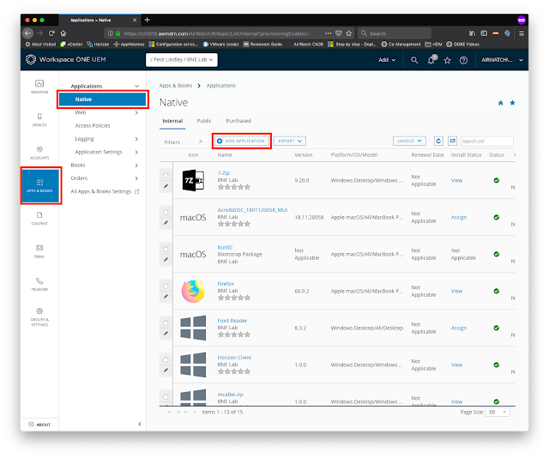Image resolution: width=549 pixels, height=458 pixels.
Task: Open the AIRWATCH account dropdown
Action: coord(502,60)
